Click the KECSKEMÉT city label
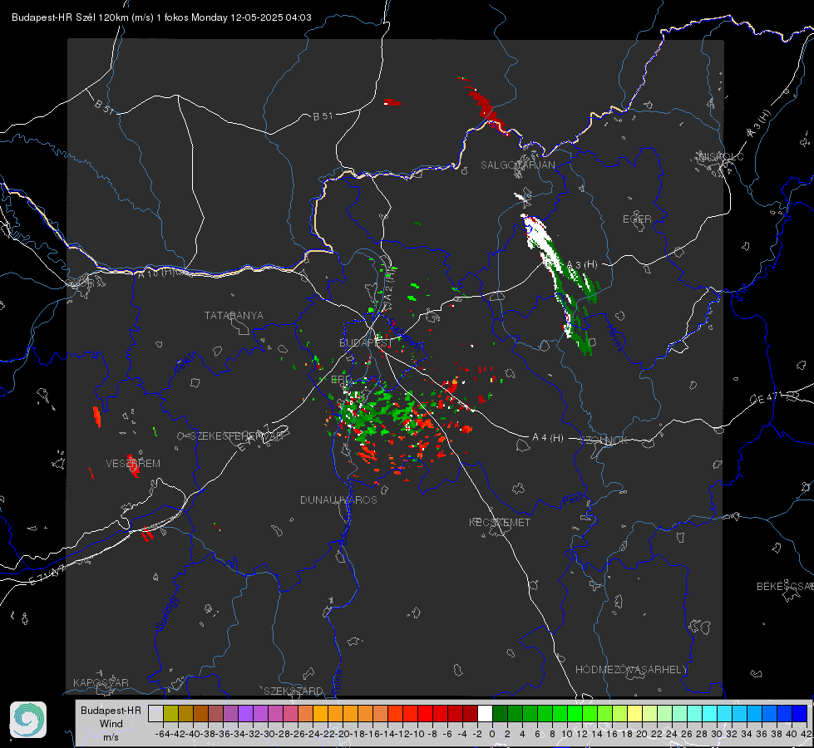814x748 pixels. click(x=500, y=522)
